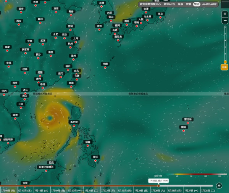Click the red marker for 關島
This screenshot has width=229, height=193.
(184, 131)
